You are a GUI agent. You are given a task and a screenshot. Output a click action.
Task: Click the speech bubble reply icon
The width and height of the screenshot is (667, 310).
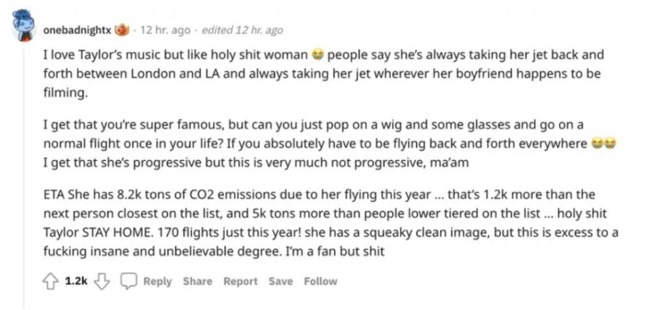[129, 281]
